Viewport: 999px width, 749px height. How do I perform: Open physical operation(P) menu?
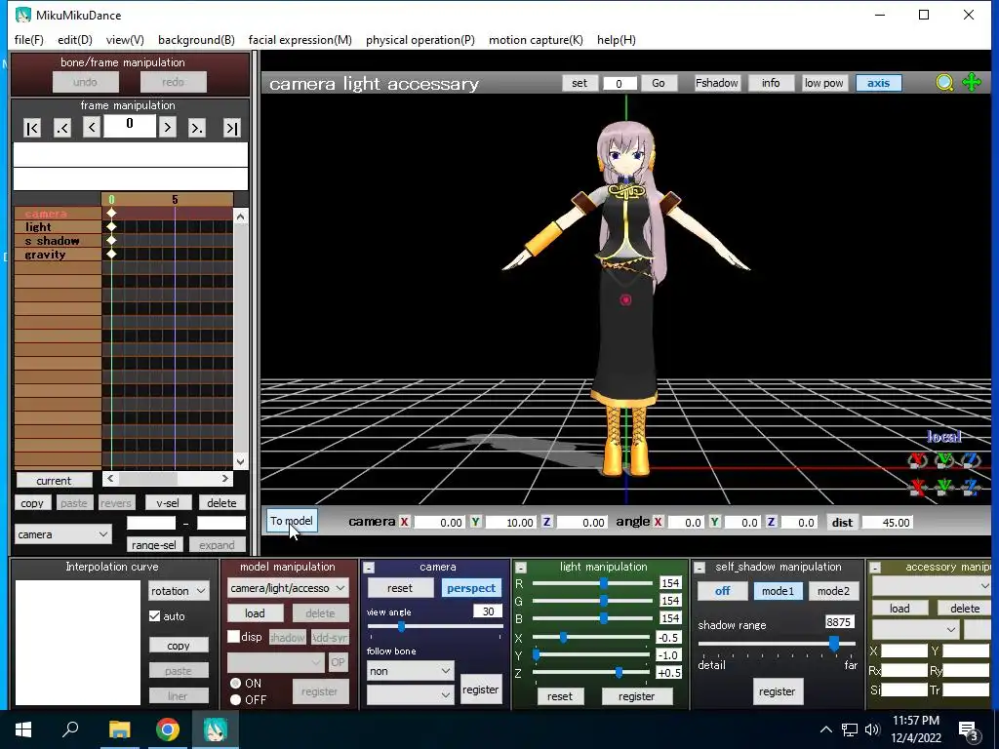420,39
